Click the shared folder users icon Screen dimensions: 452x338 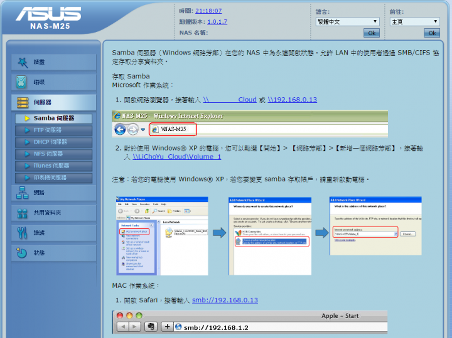[22, 213]
